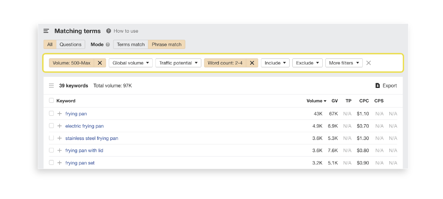Sort by the Volume column

point(316,101)
